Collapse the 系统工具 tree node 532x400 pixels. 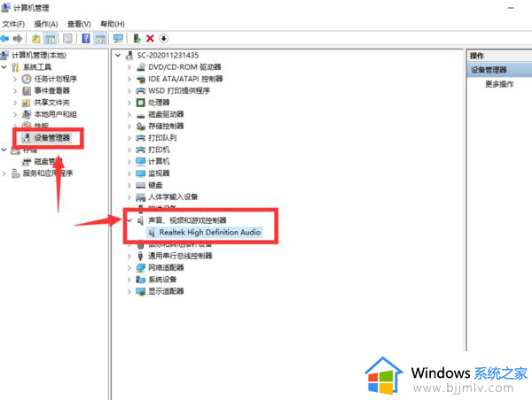point(5,66)
